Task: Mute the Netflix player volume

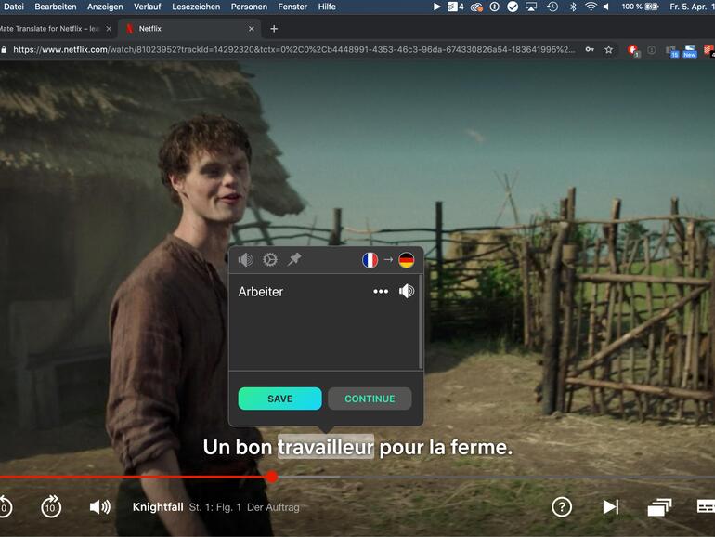Action: point(100,507)
